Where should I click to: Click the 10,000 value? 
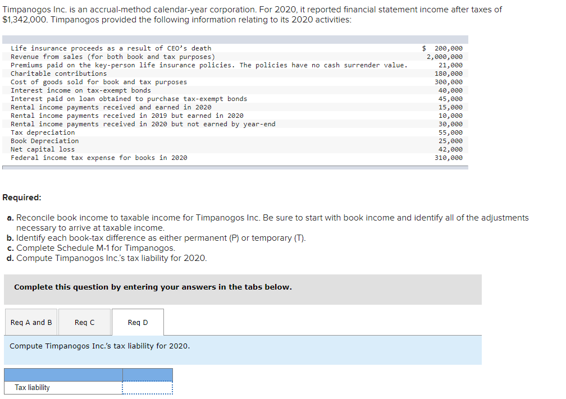pyautogui.click(x=450, y=116)
